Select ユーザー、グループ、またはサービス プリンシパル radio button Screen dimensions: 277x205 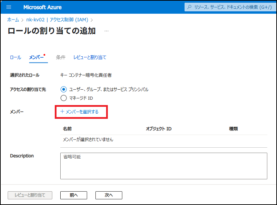pyautogui.click(x=64, y=89)
